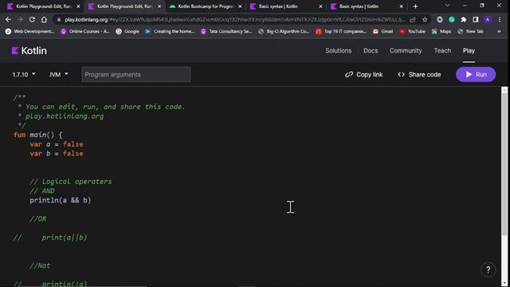The height and width of the screenshot is (287, 510).
Task: Open the Gmail bookmark
Action: (x=382, y=31)
